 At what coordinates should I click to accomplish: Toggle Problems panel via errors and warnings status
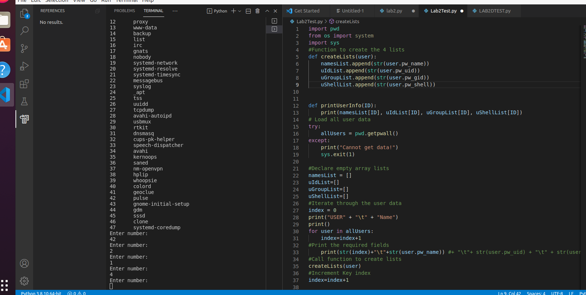pos(77,293)
